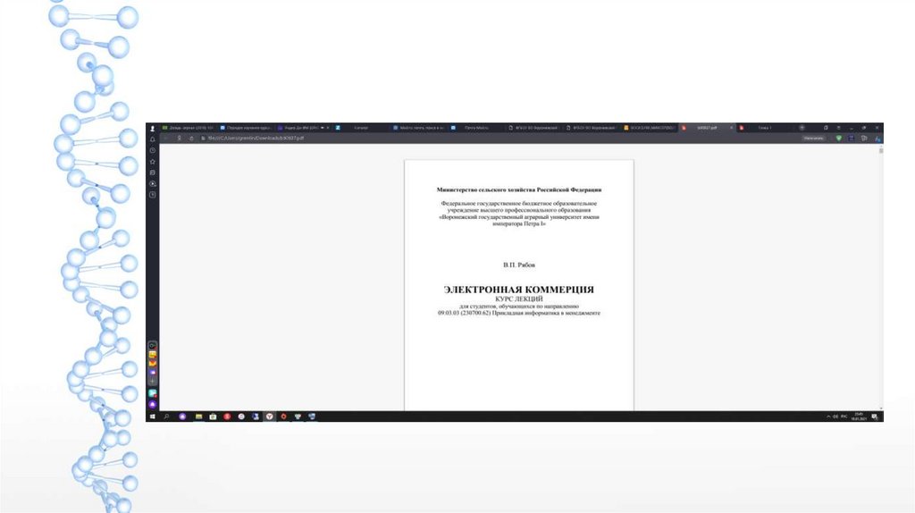Close the active PDF tab
Viewport: 915px width, 513px height.
(x=731, y=128)
